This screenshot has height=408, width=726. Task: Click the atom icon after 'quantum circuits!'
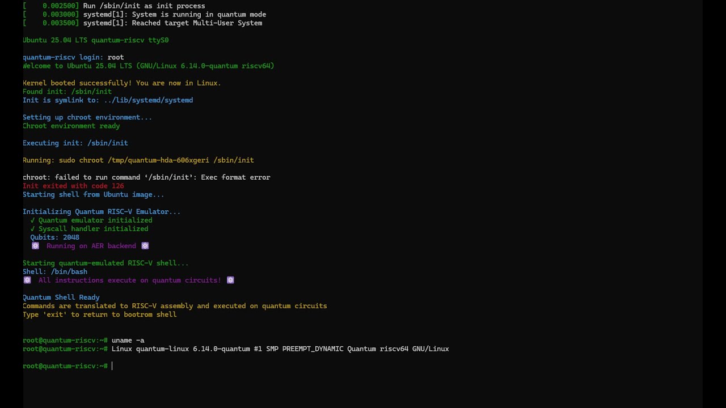point(230,280)
